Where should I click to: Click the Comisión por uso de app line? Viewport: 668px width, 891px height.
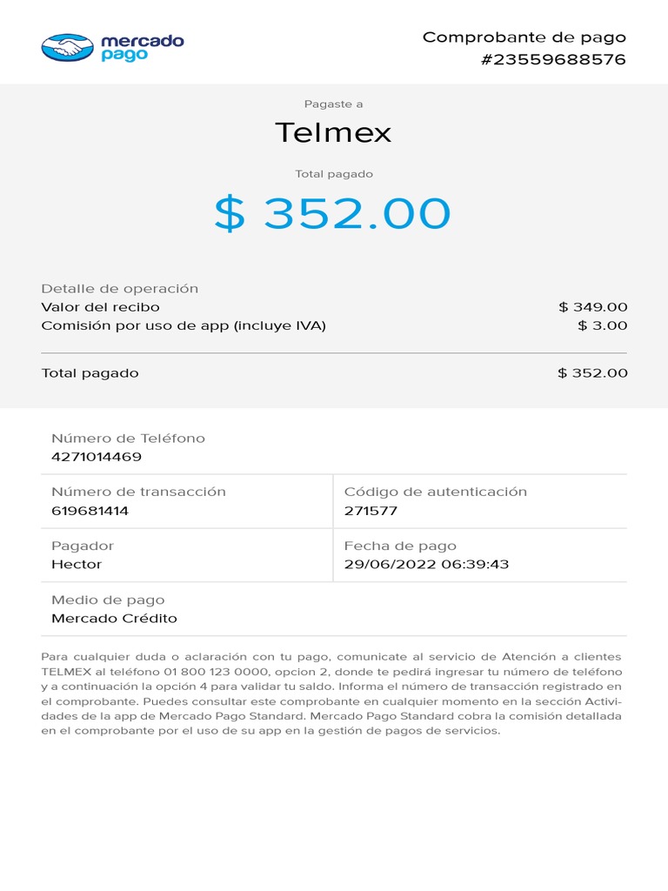pos(184,326)
